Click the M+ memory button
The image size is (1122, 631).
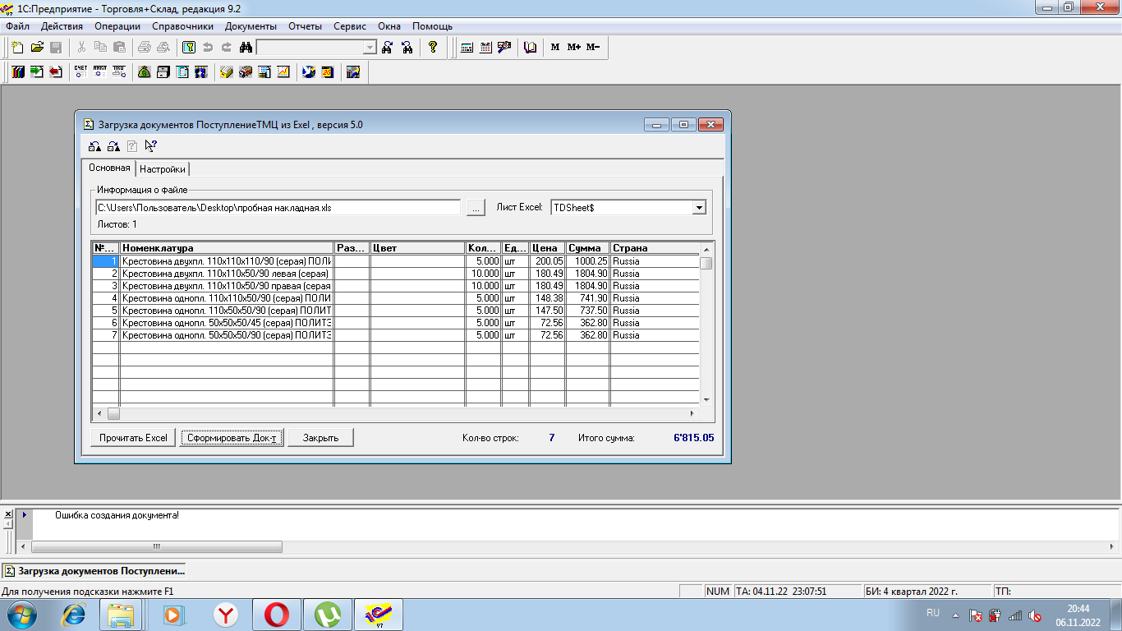[574, 48]
